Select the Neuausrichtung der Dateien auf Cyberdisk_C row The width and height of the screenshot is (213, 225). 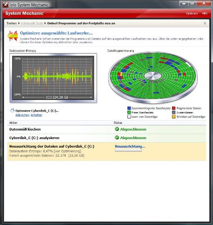(107, 151)
